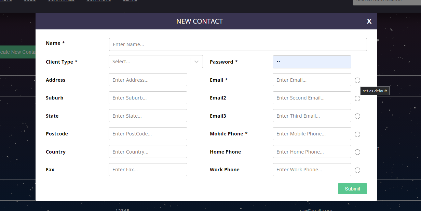
Task: Focus the Enter Mobile Phone field
Action: (x=312, y=134)
